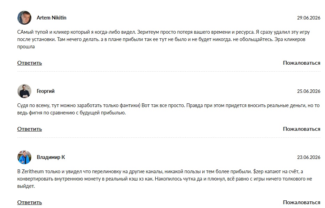
Task: Select the Георгий author name
Action: (46, 91)
